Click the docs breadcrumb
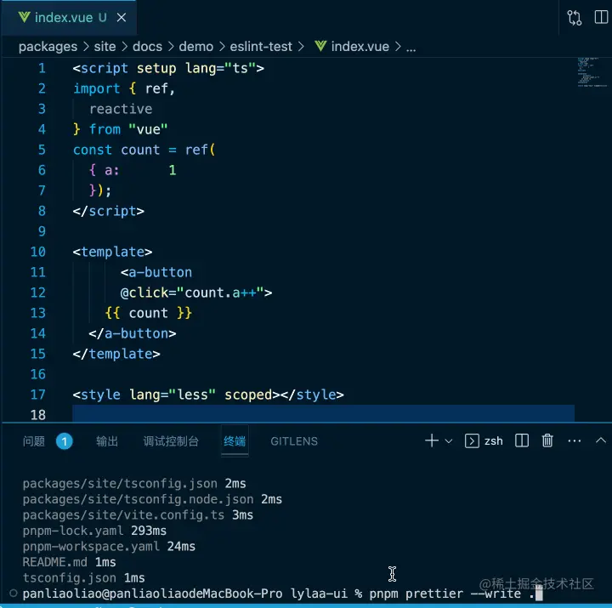The height and width of the screenshot is (608, 612). point(147,47)
